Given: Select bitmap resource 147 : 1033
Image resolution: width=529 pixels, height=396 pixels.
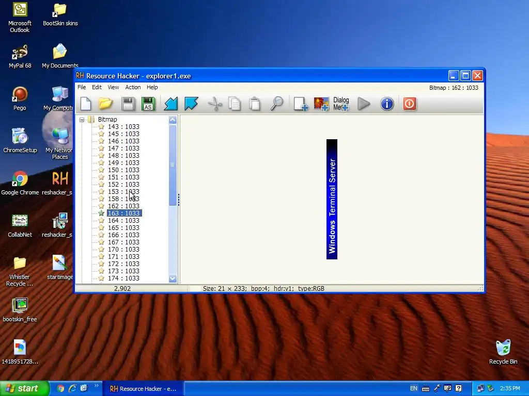Looking at the screenshot, I should [x=123, y=148].
